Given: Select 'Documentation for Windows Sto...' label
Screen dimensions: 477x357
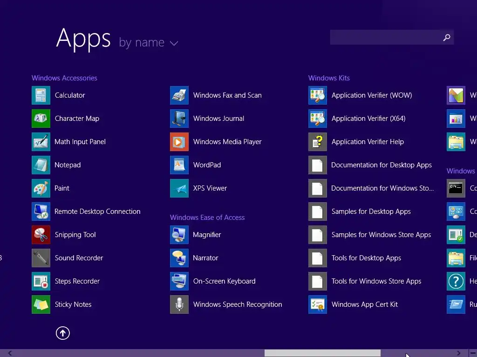Looking at the screenshot, I should (x=382, y=188).
